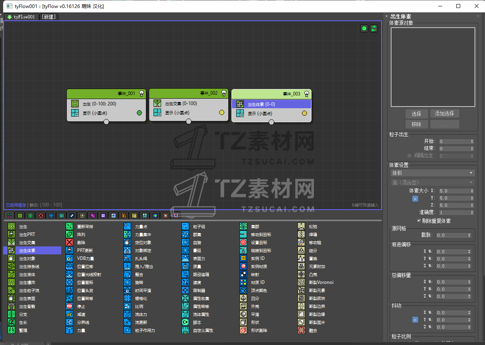Click the refresh simulation icon at top right

coord(374,28)
